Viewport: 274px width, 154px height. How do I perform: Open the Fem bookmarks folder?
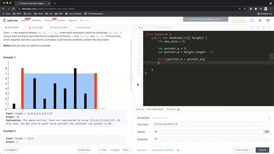coord(27,14)
